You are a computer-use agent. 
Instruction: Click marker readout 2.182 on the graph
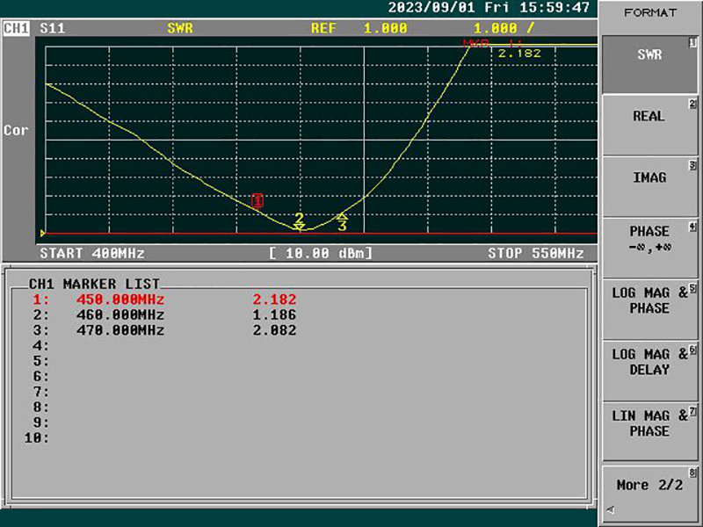pos(519,54)
